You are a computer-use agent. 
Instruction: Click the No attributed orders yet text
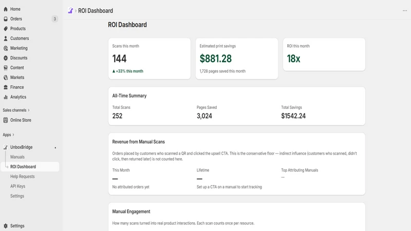click(130, 187)
